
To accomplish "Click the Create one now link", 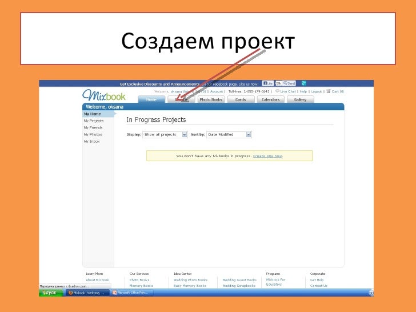I will pos(267,156).
